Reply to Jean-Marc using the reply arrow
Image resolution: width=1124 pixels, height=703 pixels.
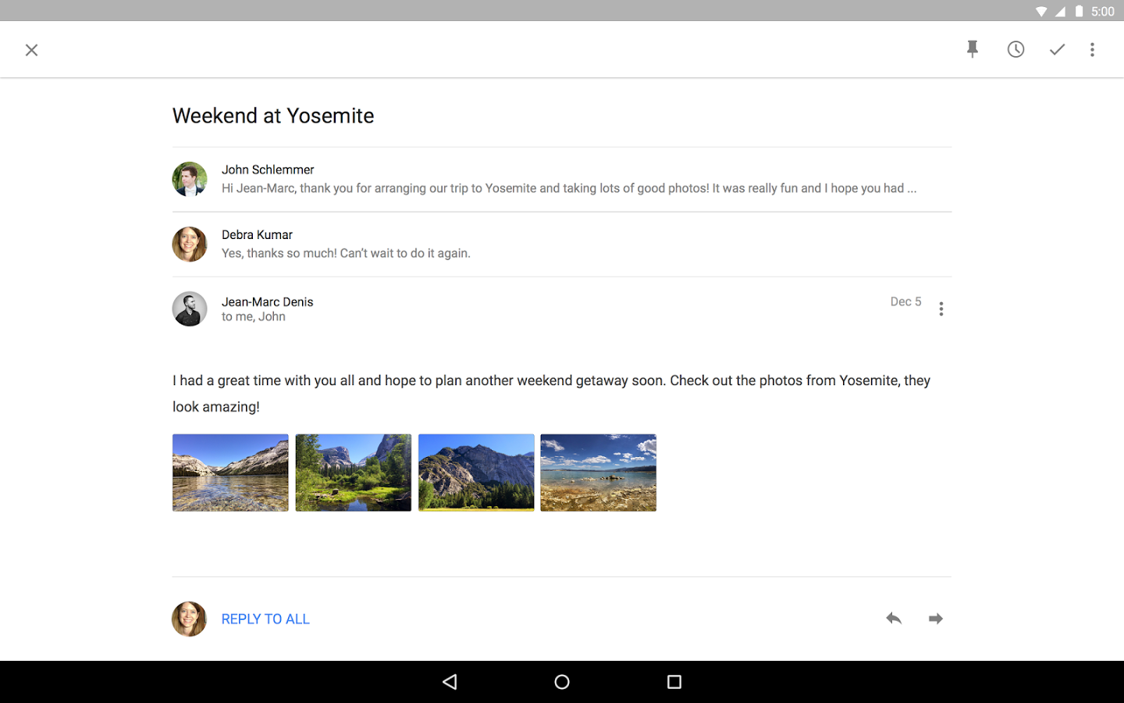(893, 618)
